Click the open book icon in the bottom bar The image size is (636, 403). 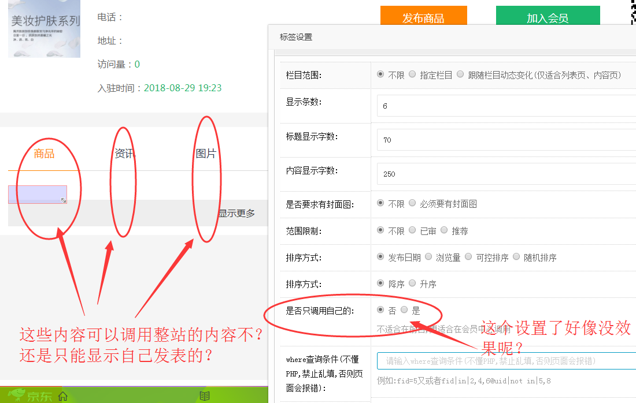click(204, 396)
